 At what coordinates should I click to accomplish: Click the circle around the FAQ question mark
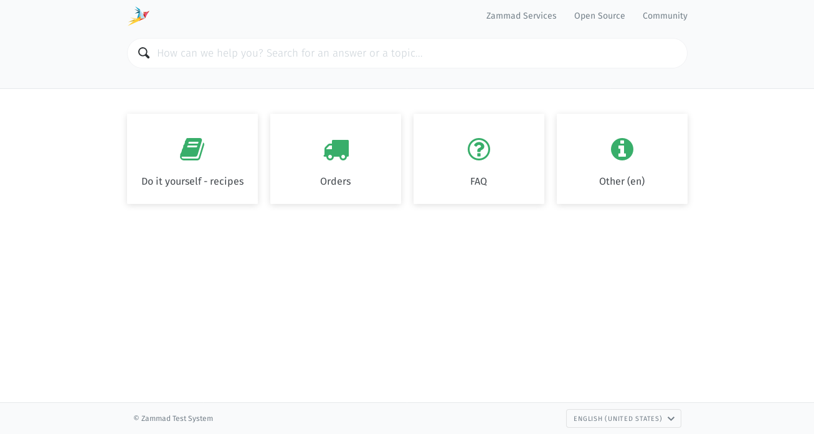point(478,149)
